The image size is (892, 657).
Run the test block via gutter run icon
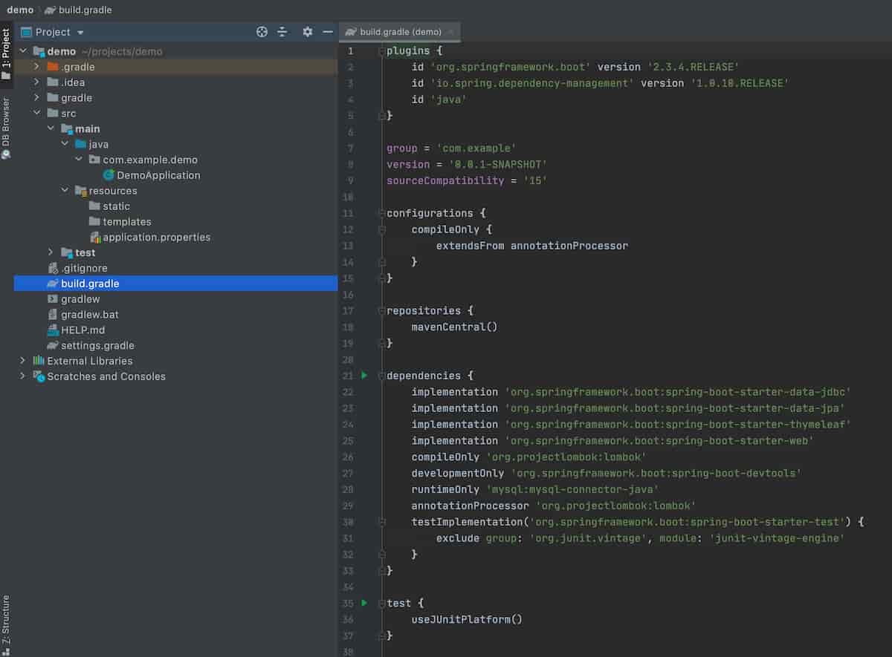coord(363,603)
